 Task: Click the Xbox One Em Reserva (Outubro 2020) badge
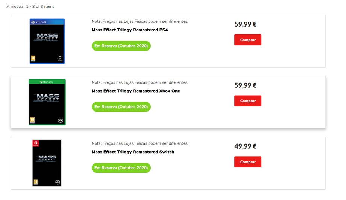coord(121,107)
